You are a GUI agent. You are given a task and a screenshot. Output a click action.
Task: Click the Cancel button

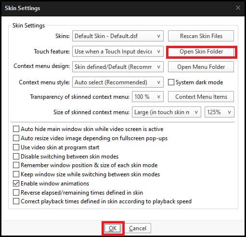point(138,228)
